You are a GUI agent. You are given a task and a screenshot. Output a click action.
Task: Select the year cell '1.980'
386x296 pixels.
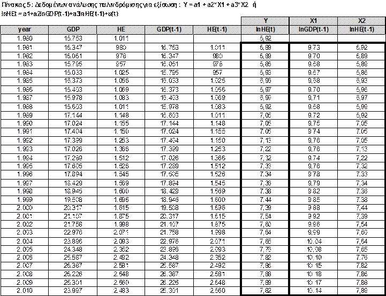(x=25, y=38)
